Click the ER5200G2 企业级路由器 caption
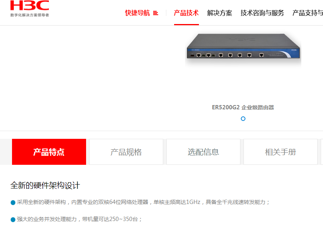This screenshot has width=323, height=228. [243, 107]
